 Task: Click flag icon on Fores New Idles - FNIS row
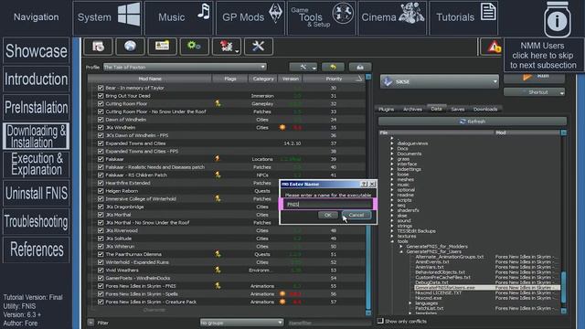[218, 286]
